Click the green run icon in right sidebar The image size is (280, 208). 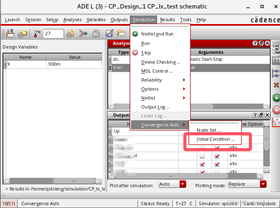pyautogui.click(x=276, y=98)
